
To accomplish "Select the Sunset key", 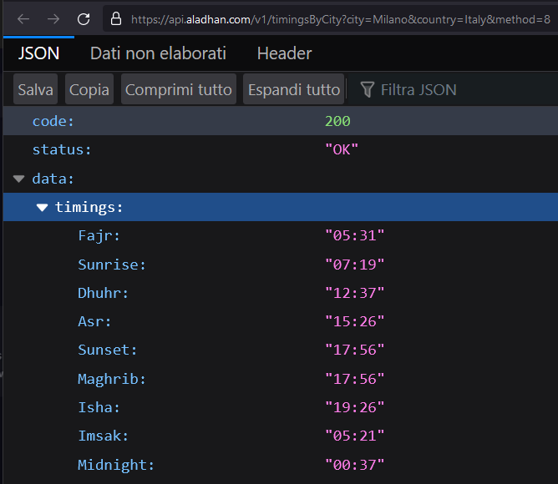I will [x=108, y=350].
